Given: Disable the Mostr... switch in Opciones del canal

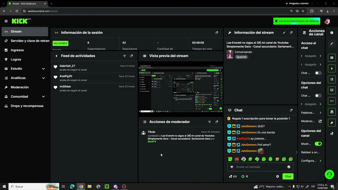Looking at the screenshot, I should pyautogui.click(x=318, y=144).
